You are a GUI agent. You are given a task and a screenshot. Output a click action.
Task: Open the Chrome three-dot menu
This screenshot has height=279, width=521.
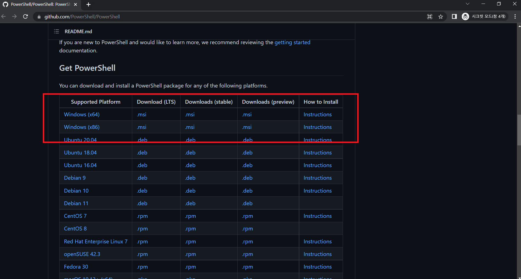[515, 16]
